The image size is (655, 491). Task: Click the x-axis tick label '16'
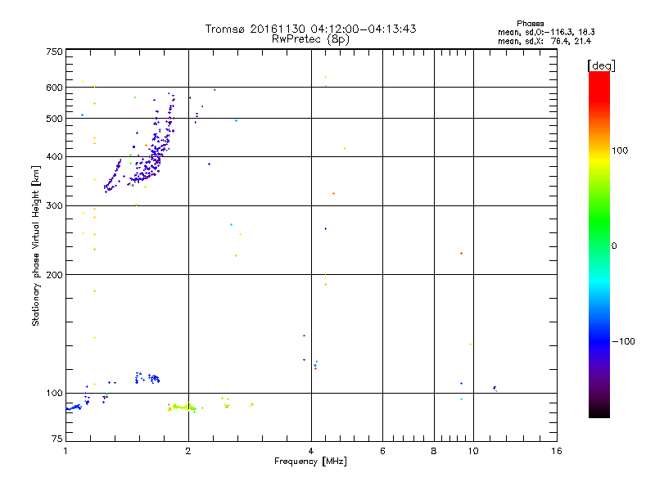(557, 451)
